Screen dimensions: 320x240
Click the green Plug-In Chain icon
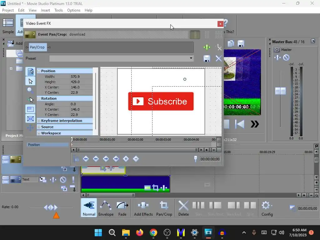(x=207, y=47)
